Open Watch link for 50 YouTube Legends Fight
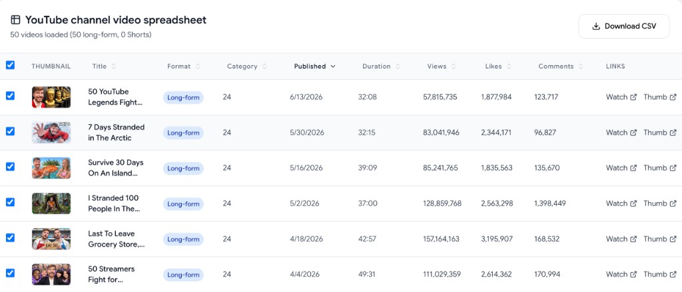Viewport: 682px width, 292px height. click(x=621, y=97)
